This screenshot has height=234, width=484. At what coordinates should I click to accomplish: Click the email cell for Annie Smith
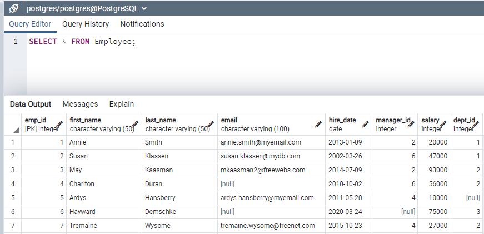coord(261,142)
